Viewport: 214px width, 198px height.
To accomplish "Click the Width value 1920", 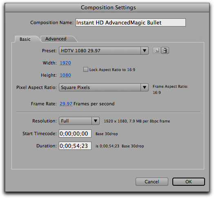I will click(x=65, y=63).
